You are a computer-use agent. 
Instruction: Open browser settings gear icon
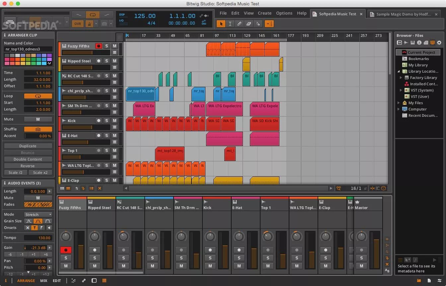439,42
